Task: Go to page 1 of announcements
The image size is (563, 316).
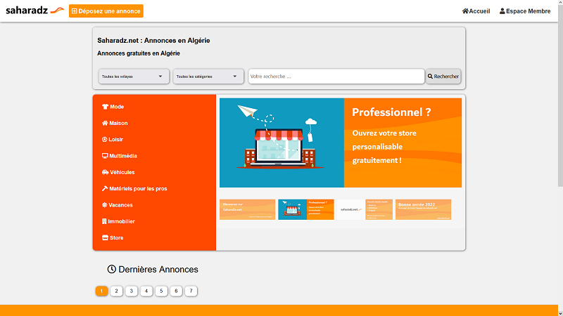Action: [101, 291]
